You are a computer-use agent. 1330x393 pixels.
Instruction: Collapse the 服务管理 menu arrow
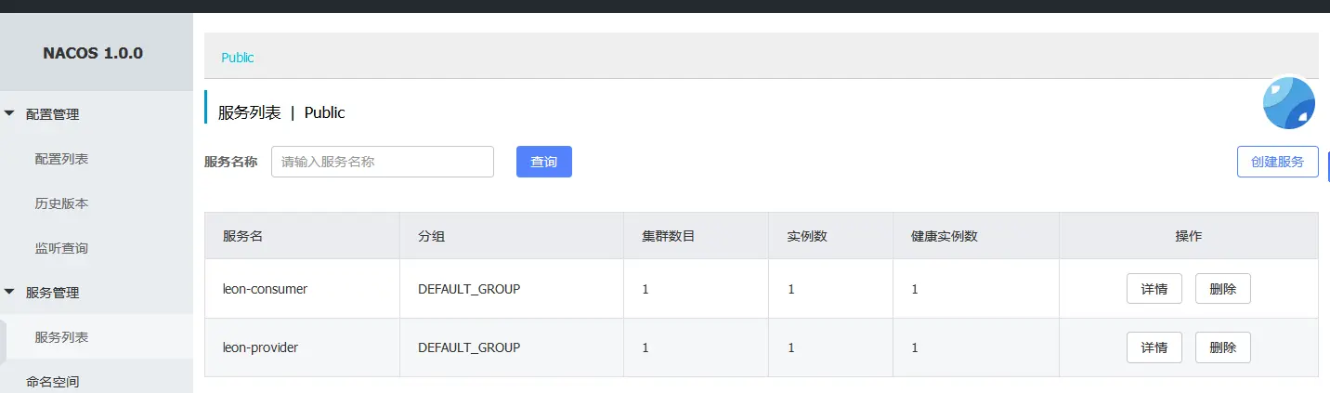click(9, 292)
